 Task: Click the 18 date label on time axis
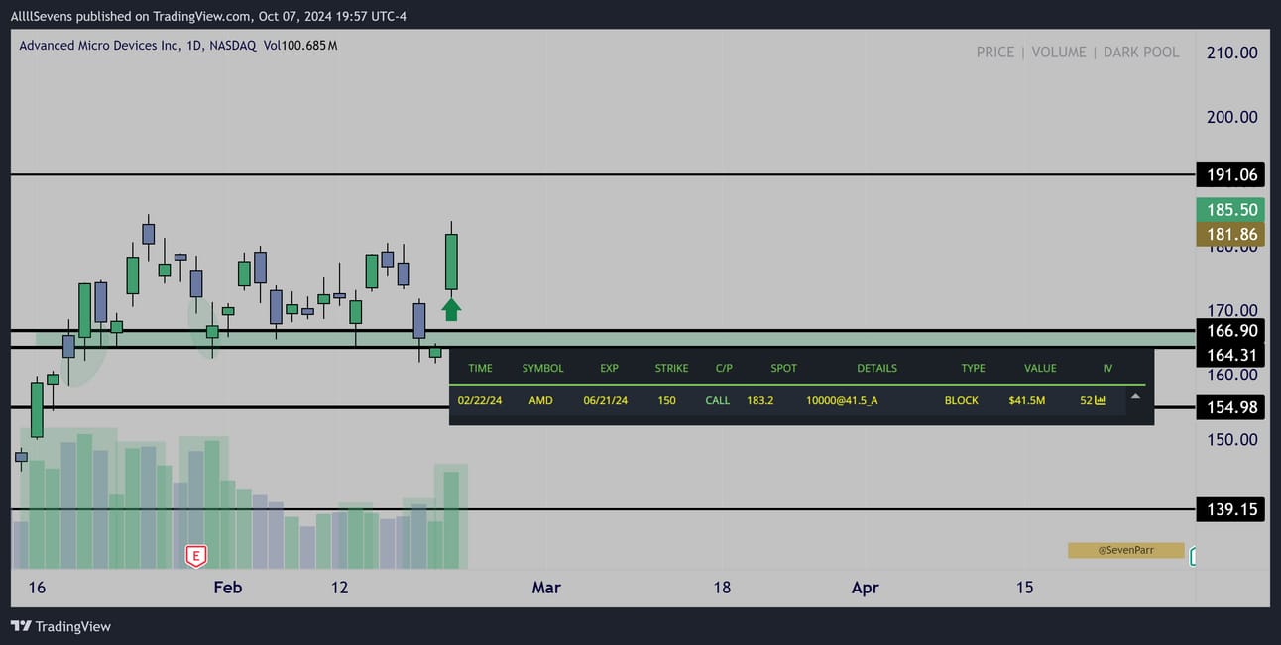click(722, 588)
